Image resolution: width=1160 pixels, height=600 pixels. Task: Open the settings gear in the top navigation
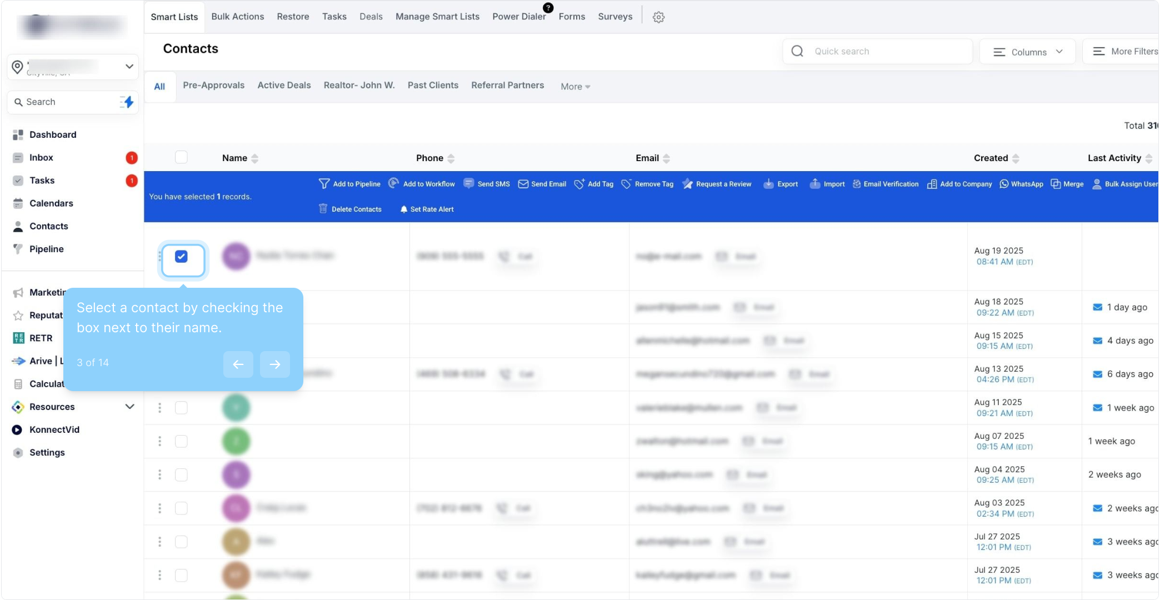pos(658,17)
